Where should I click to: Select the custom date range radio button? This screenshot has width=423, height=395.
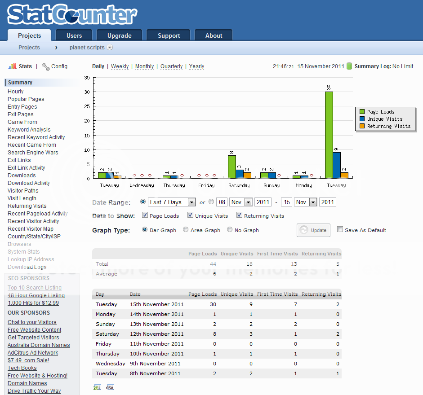pyautogui.click(x=211, y=202)
